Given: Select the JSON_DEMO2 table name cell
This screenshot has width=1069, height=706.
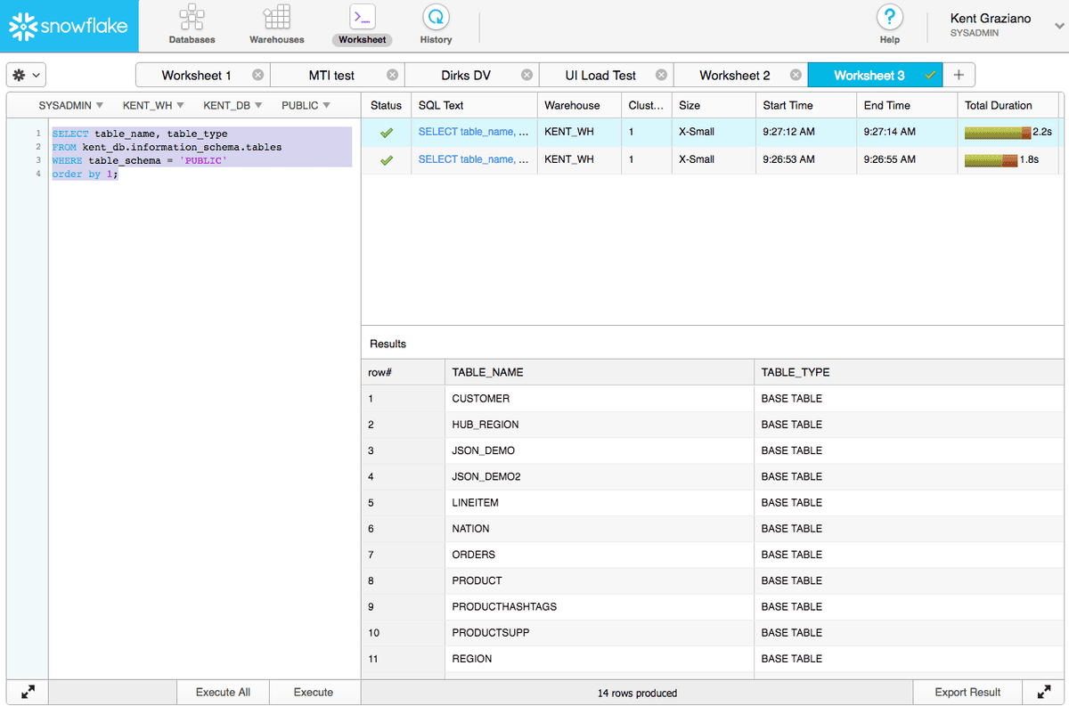Looking at the screenshot, I should (x=600, y=476).
